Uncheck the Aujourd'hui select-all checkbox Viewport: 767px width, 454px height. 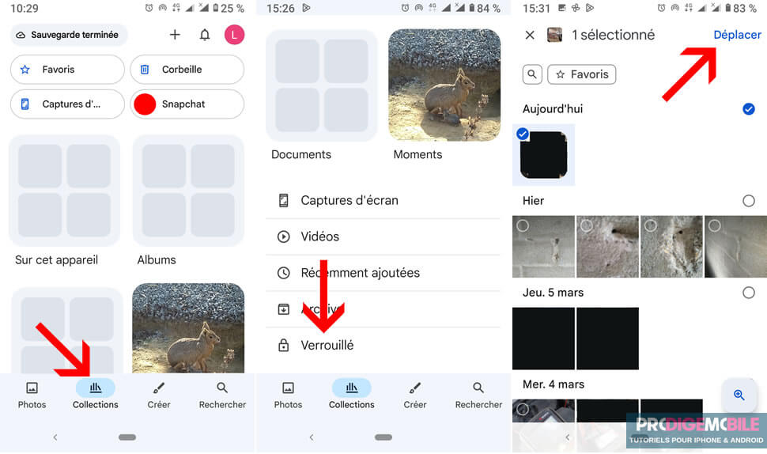(x=748, y=108)
